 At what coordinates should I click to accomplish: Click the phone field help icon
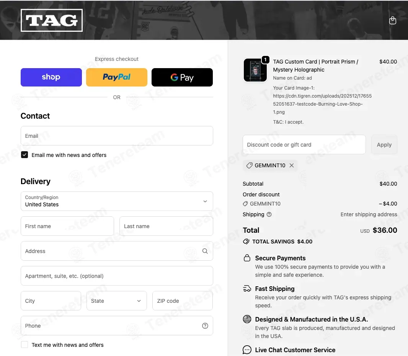[x=205, y=326]
